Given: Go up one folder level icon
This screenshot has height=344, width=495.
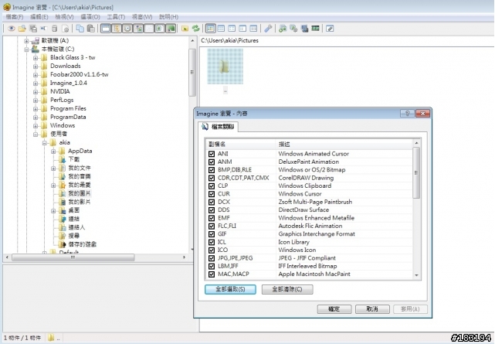Looking at the screenshot, I should [185, 29].
